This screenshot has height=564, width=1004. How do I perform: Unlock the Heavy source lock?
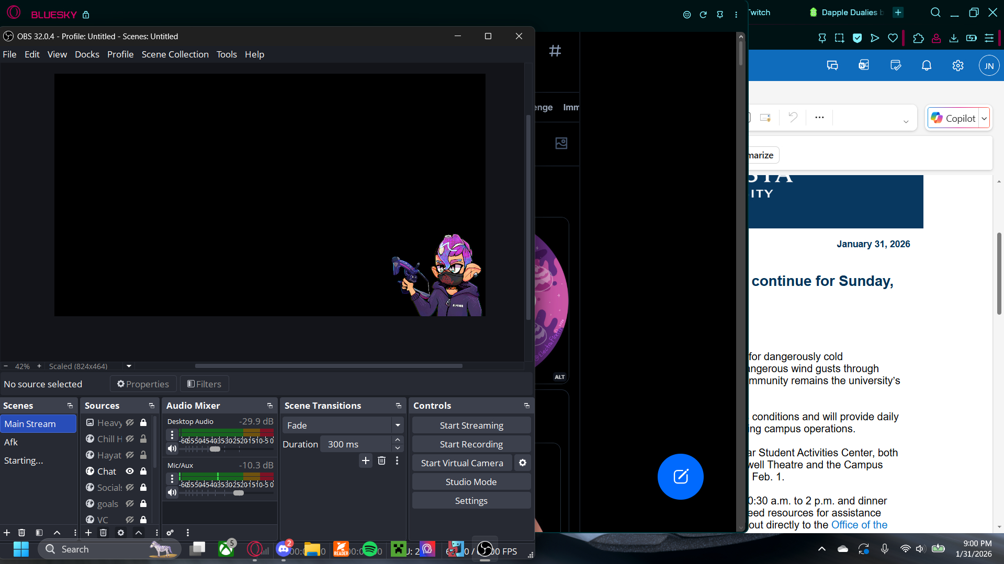[143, 423]
